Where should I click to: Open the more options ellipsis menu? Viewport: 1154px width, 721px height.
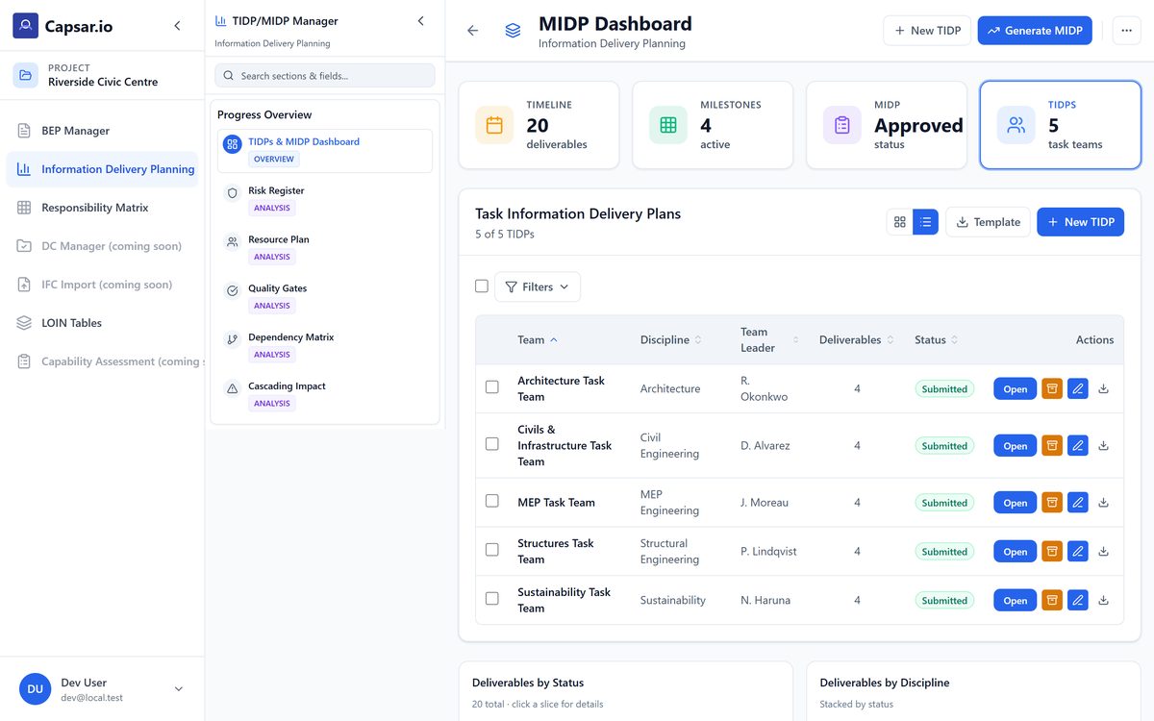coord(1127,31)
